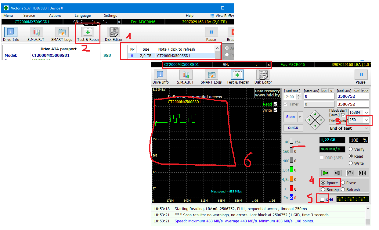Click the View Buffer icon

tap(212, 16)
